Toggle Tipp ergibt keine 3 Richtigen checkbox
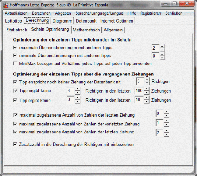The width and height of the screenshot is (197, 176). 15,101
